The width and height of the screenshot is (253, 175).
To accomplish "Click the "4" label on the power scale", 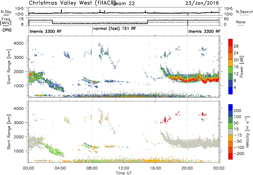I will (235, 87).
